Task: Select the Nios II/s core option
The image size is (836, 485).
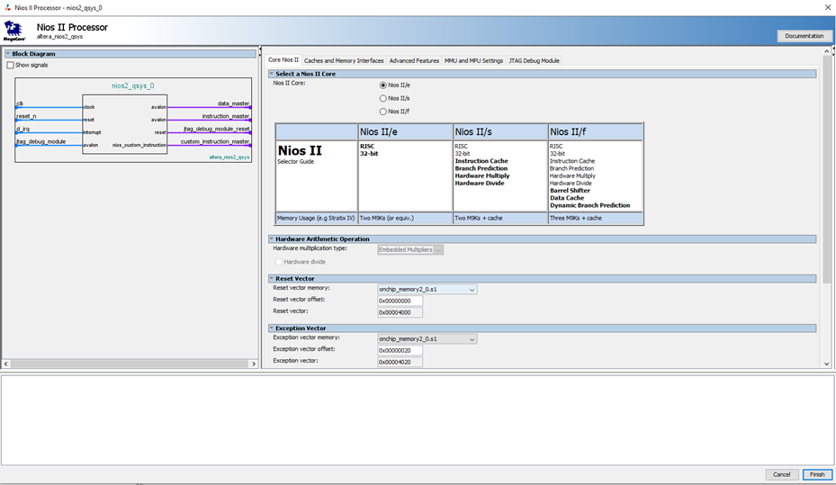Action: (x=383, y=98)
